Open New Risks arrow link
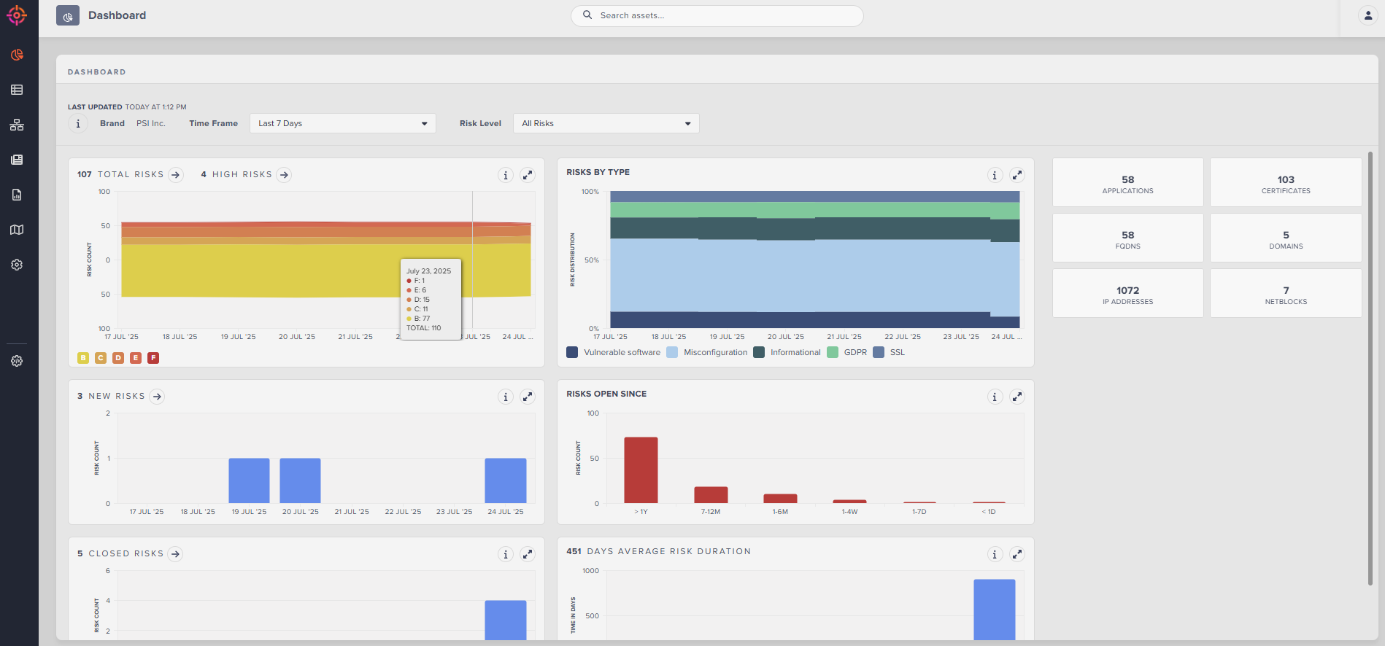1385x646 pixels. [157, 396]
